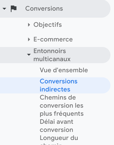This screenshot has width=114, height=145.
Task: Select the Objectifs menu entry
Action: point(48,25)
